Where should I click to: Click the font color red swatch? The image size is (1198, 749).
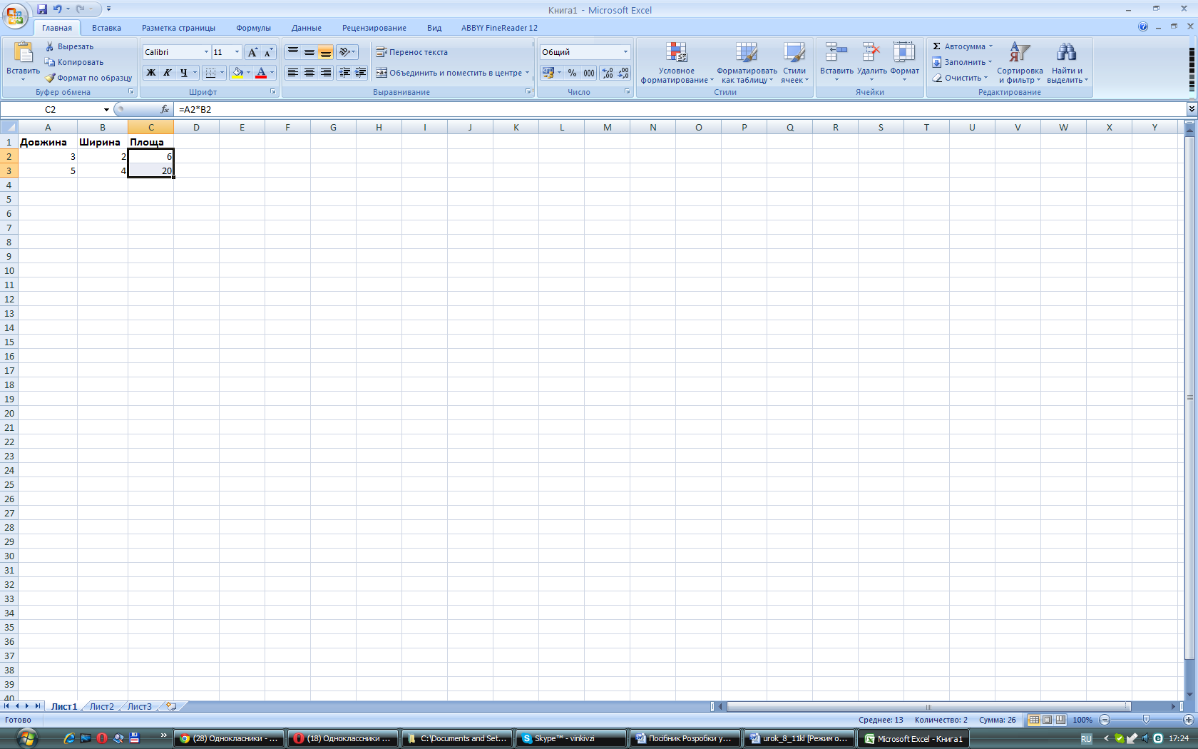point(261,73)
